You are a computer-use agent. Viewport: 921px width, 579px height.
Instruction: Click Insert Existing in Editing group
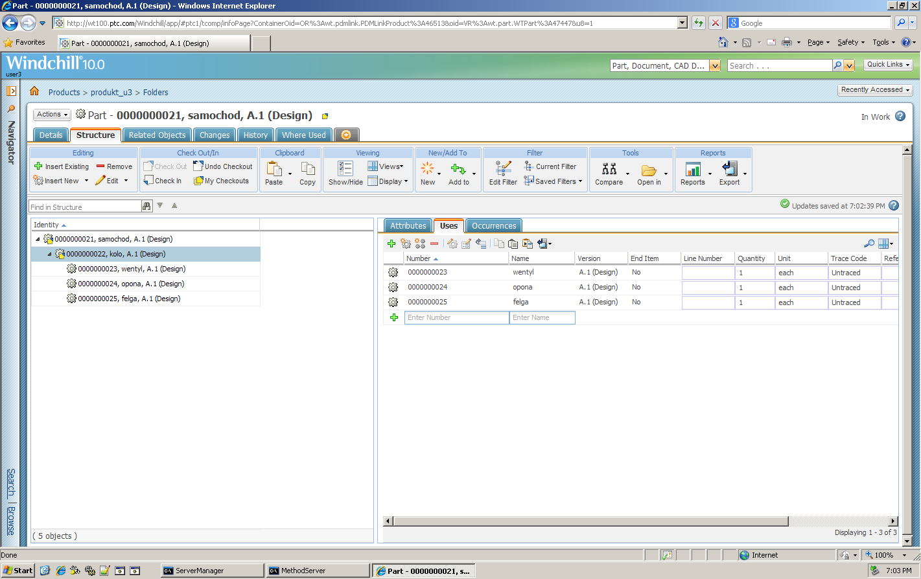tap(62, 166)
